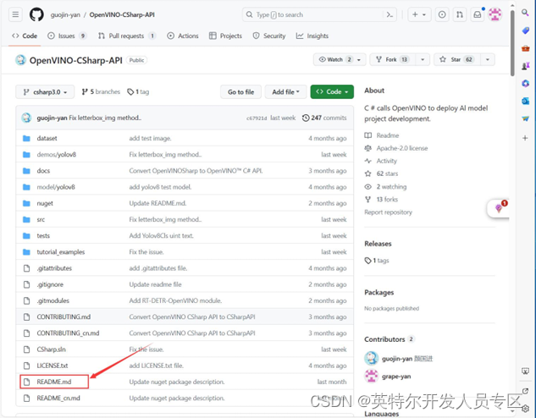Screen dimensions: 536x418
Task: Open the red toolbox icon in browser sidebar
Action: [x=525, y=48]
